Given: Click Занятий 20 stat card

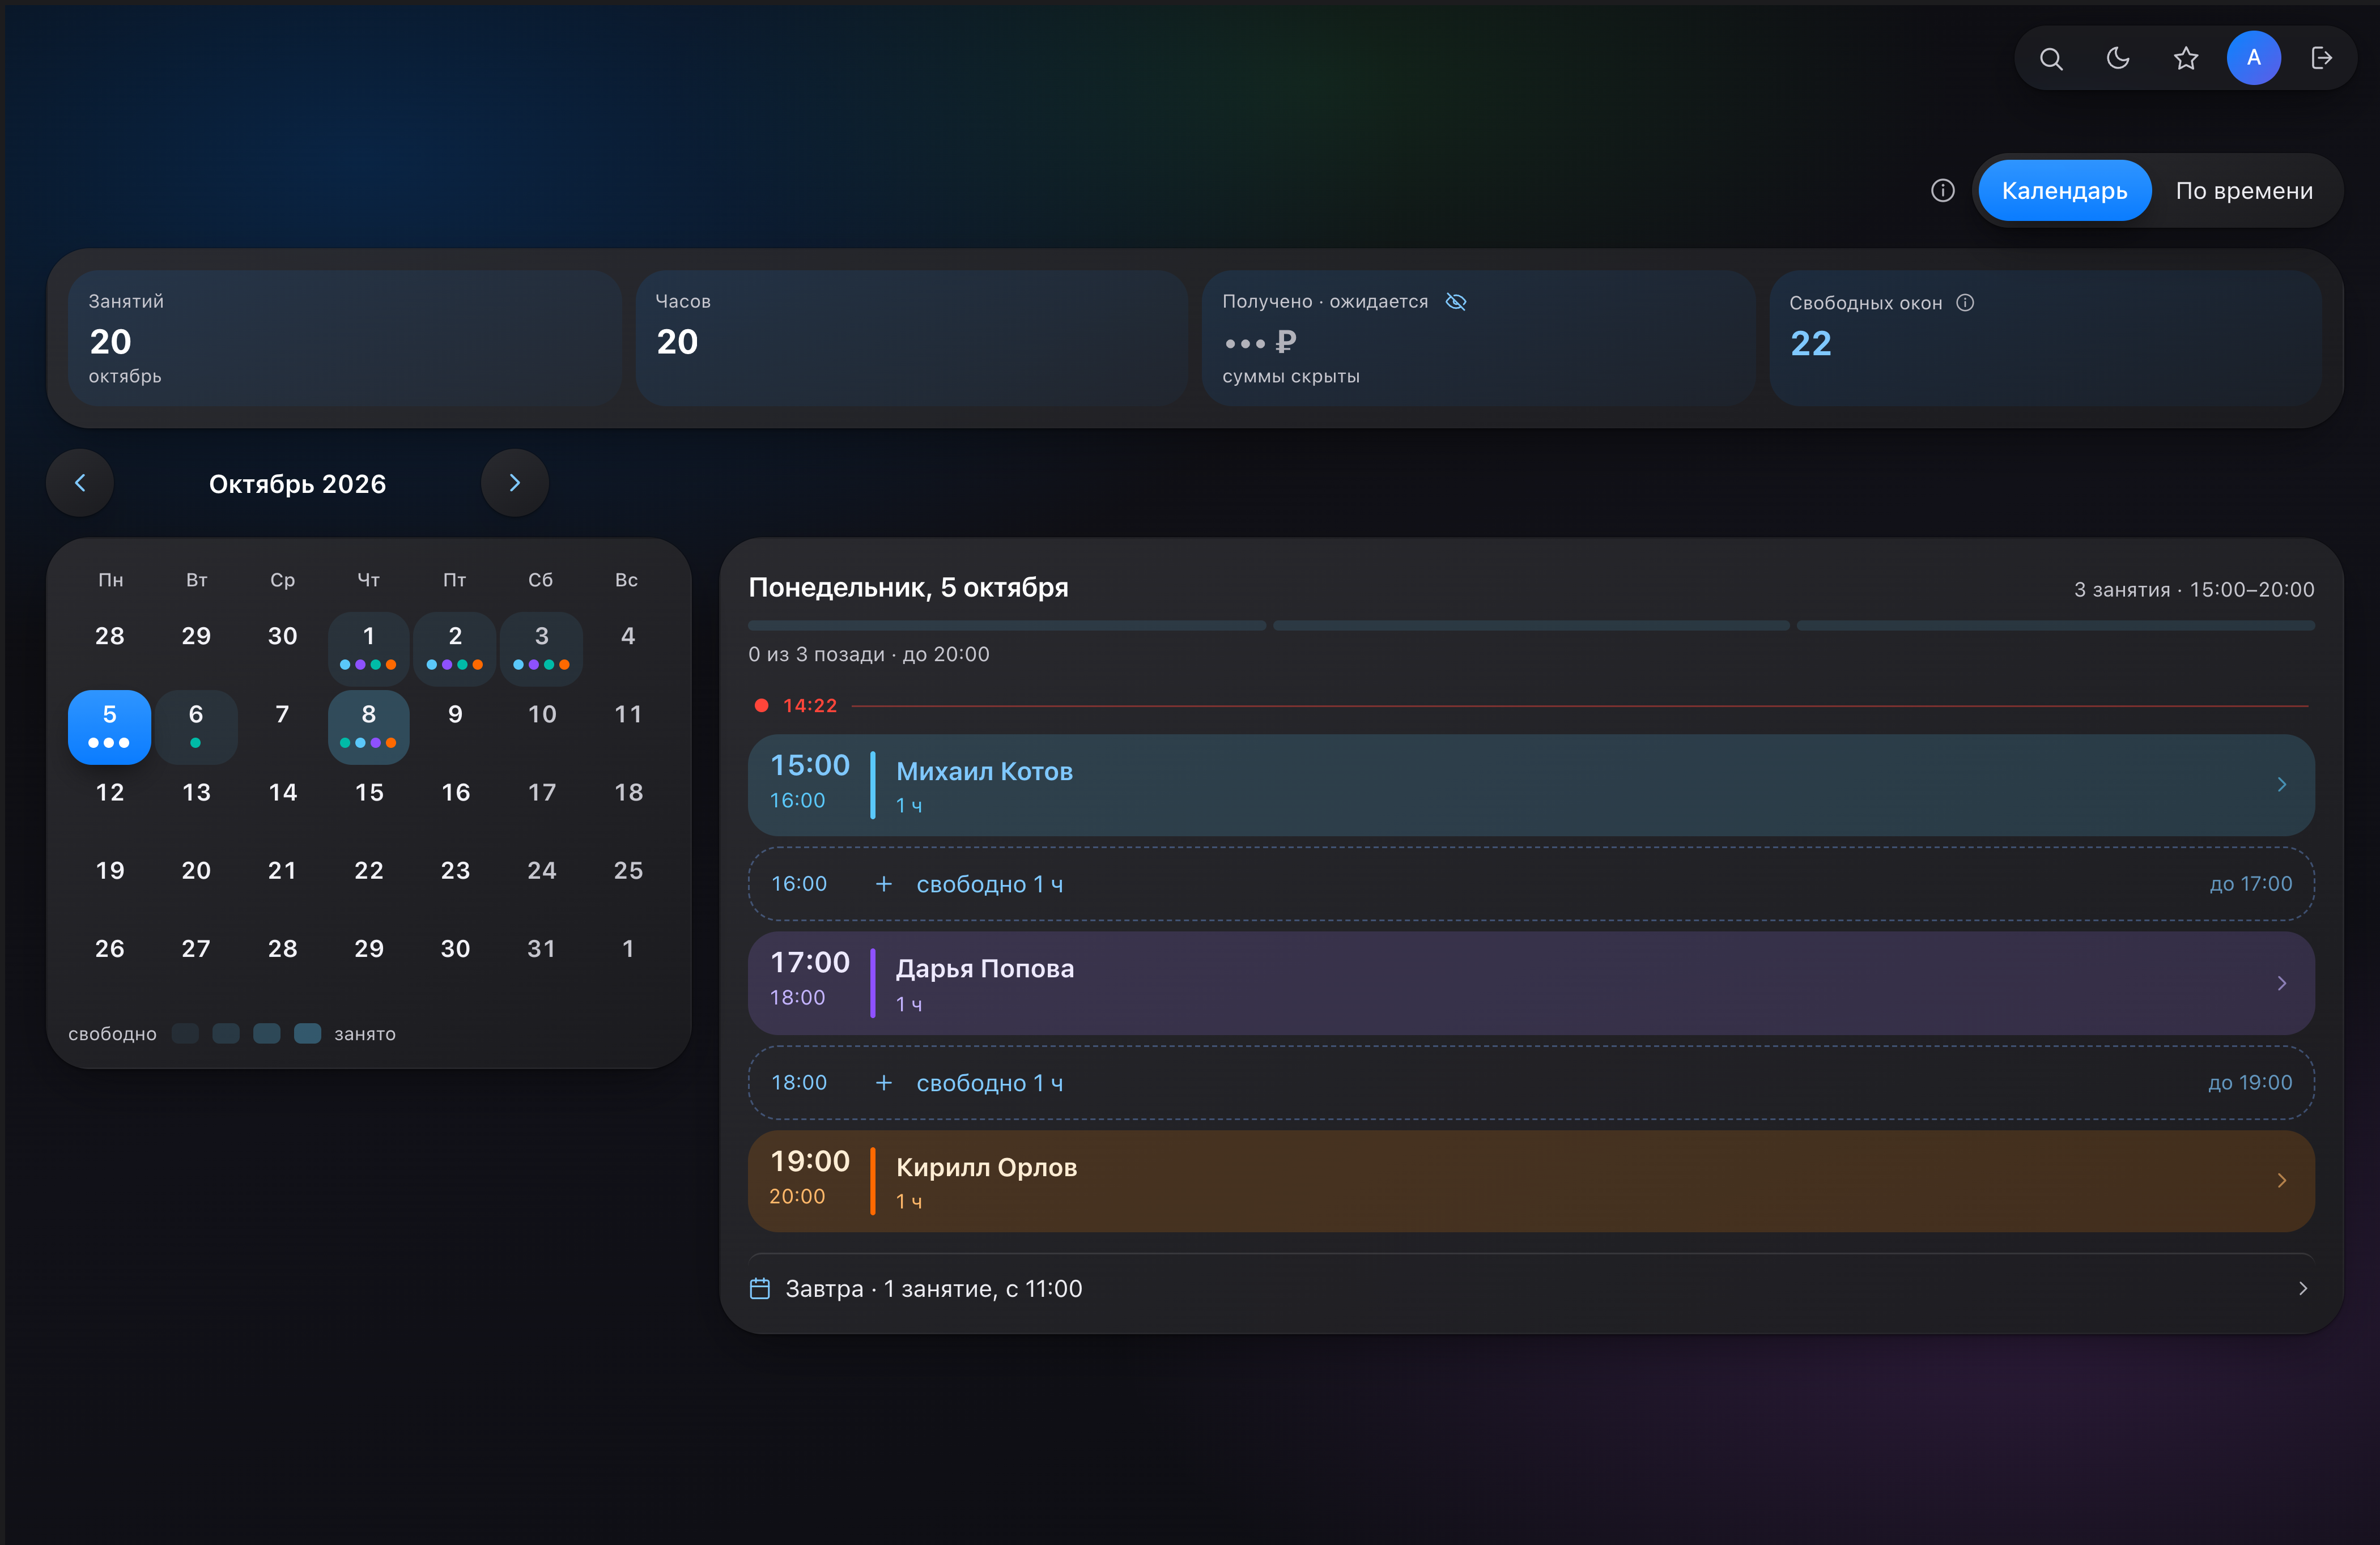Looking at the screenshot, I should coord(345,338).
